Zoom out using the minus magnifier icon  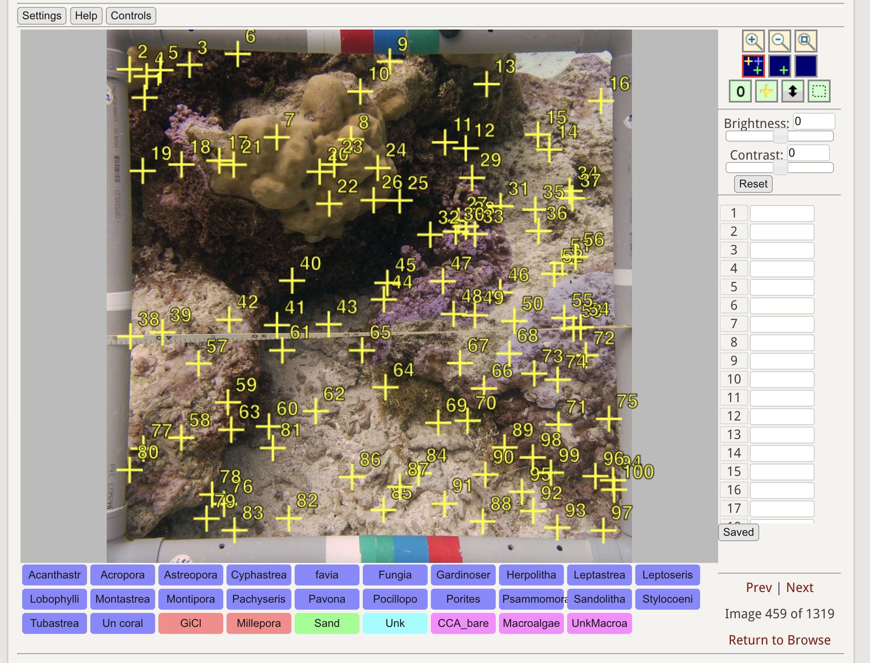pos(780,41)
